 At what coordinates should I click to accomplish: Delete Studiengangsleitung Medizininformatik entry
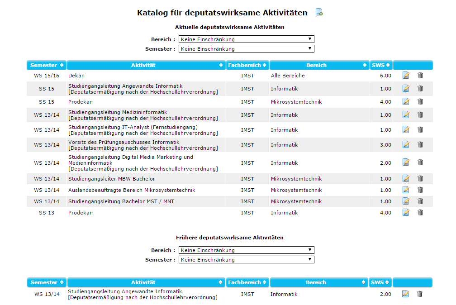(x=420, y=114)
